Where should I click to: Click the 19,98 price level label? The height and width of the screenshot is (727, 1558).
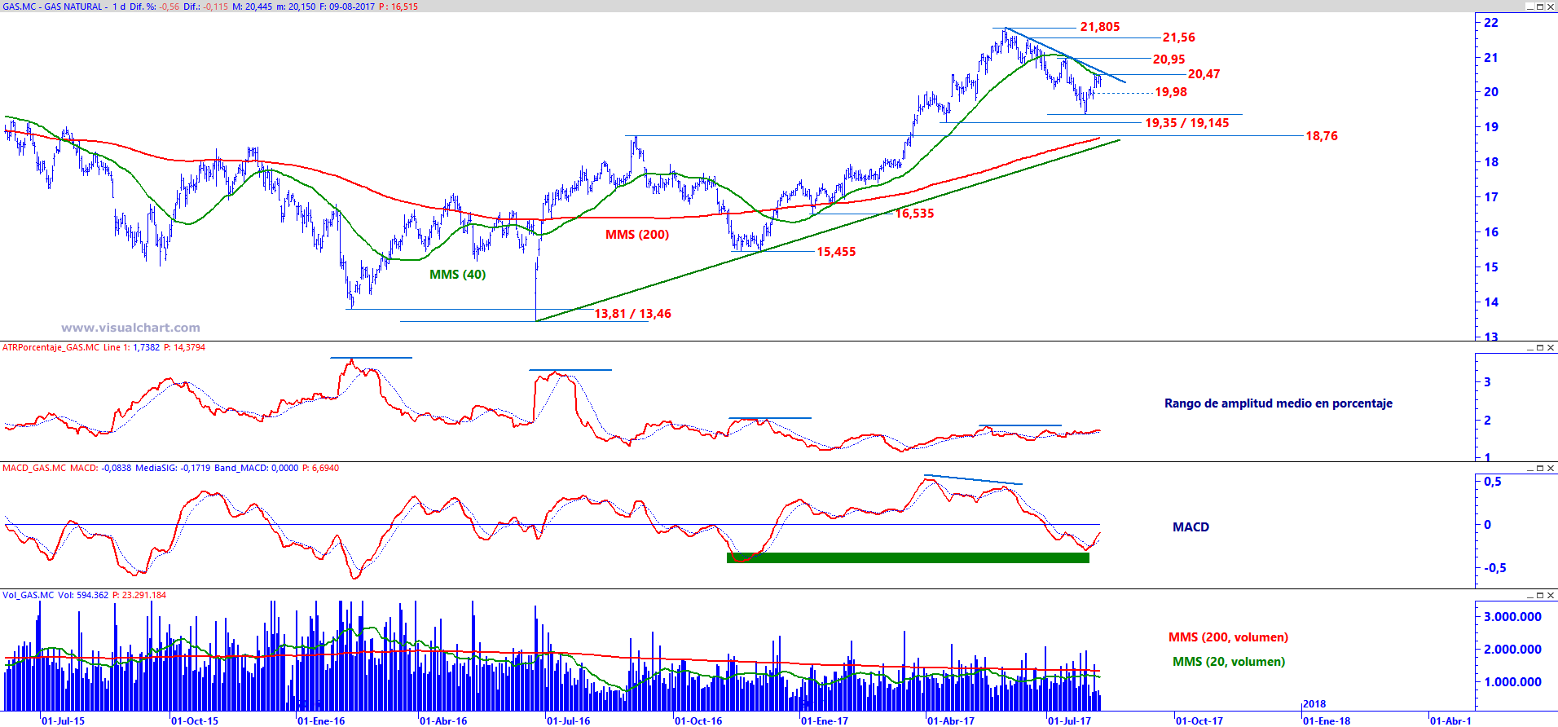pos(1171,92)
